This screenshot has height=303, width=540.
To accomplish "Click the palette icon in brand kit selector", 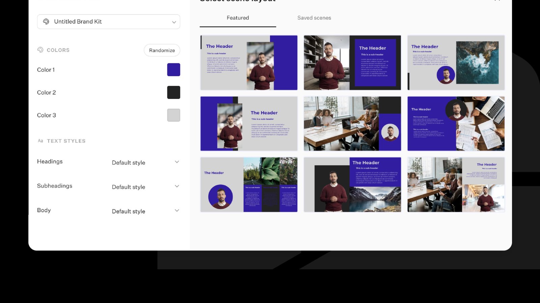I will [46, 22].
